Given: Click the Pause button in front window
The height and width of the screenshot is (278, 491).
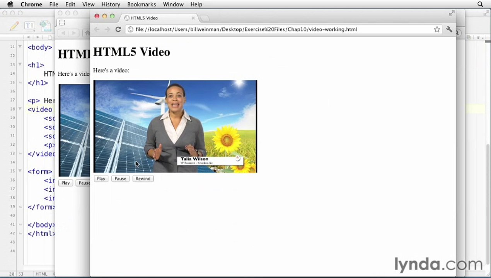Looking at the screenshot, I should (120, 179).
